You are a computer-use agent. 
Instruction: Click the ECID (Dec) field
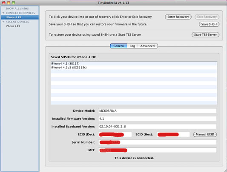coord(115,135)
